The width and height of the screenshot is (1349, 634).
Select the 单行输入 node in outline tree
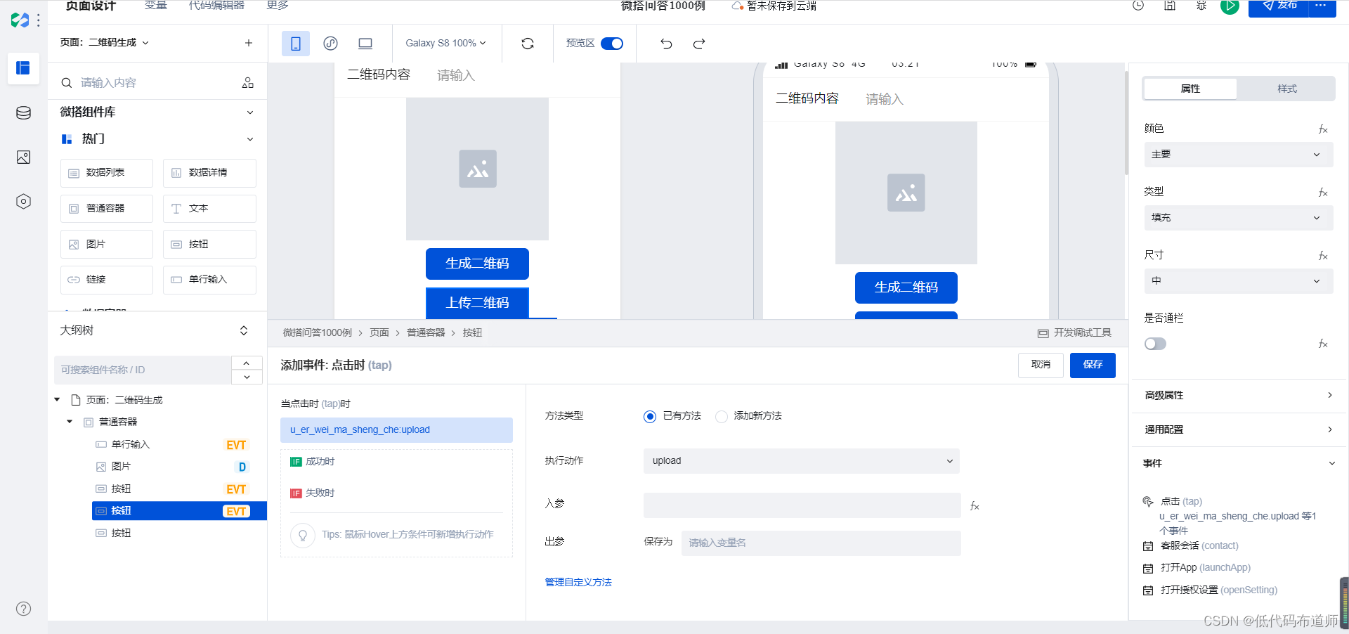131,444
